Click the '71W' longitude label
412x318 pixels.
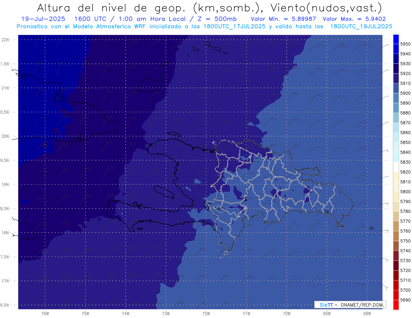(246, 314)
